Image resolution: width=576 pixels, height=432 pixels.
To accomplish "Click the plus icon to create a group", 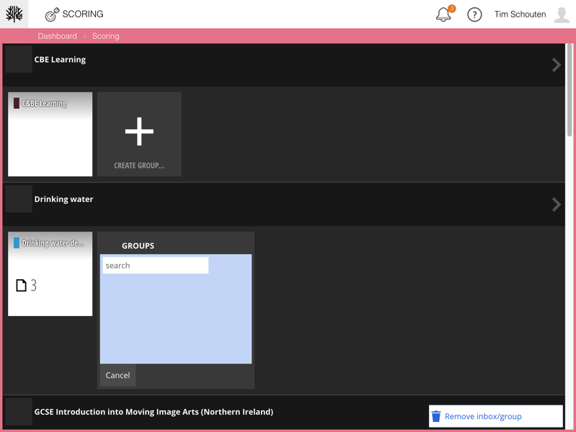I will click(139, 131).
